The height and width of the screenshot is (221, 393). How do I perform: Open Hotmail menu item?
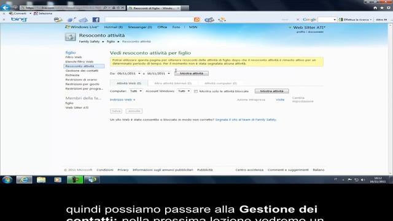[x=113, y=27]
